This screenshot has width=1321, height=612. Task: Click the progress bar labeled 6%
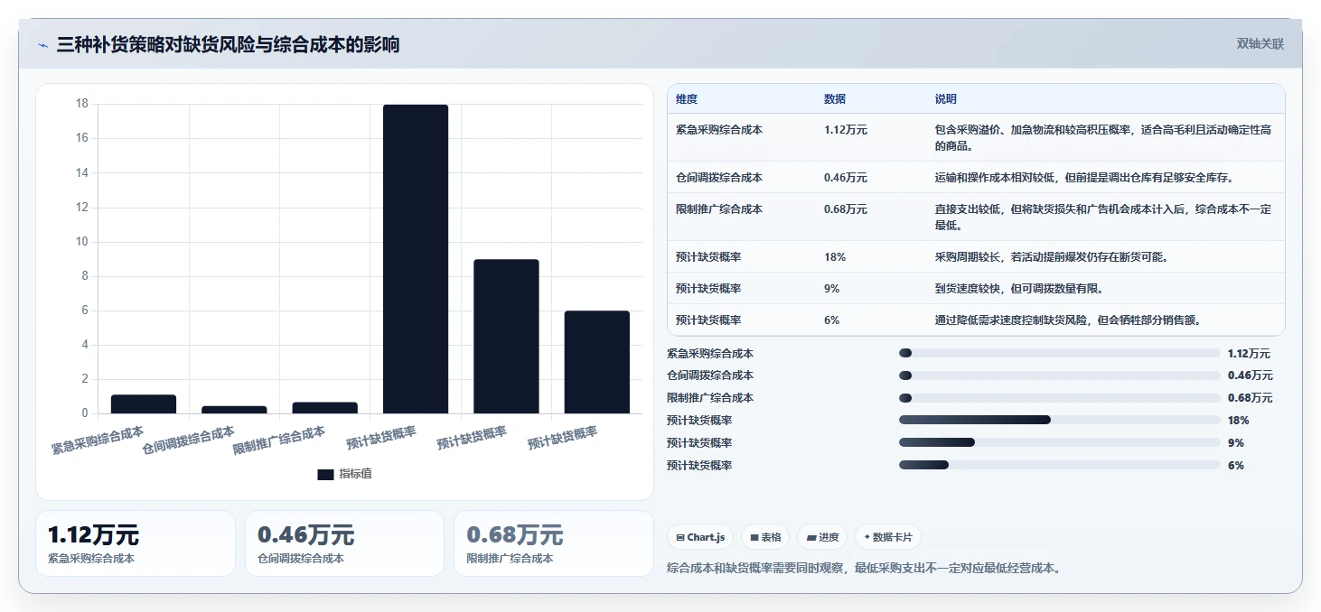pos(1059,465)
